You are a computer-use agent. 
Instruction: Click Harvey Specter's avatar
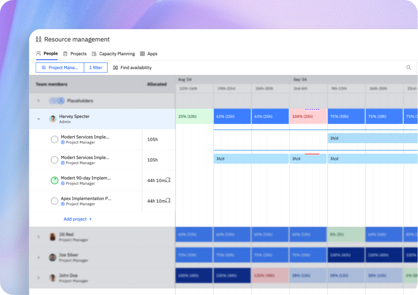[53, 118]
